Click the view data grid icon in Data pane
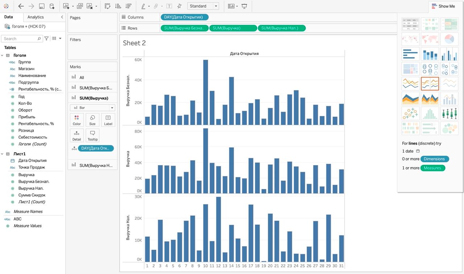 coord(54,38)
